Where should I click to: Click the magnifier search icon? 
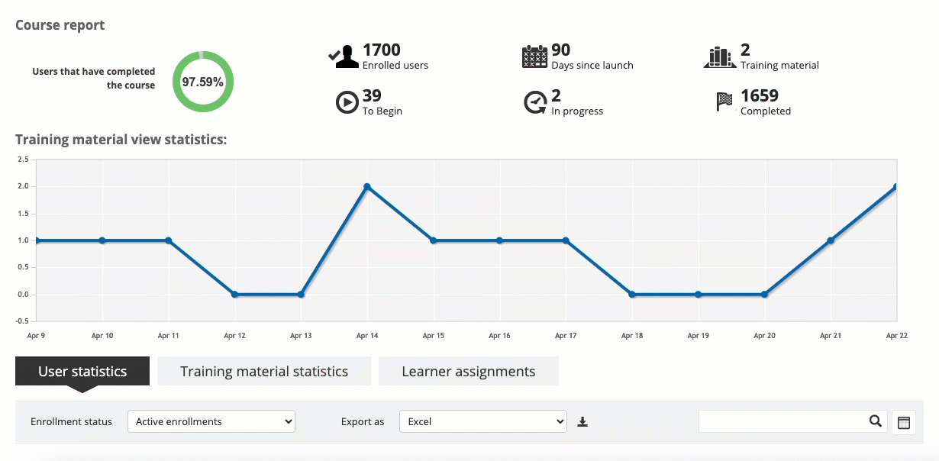[875, 421]
